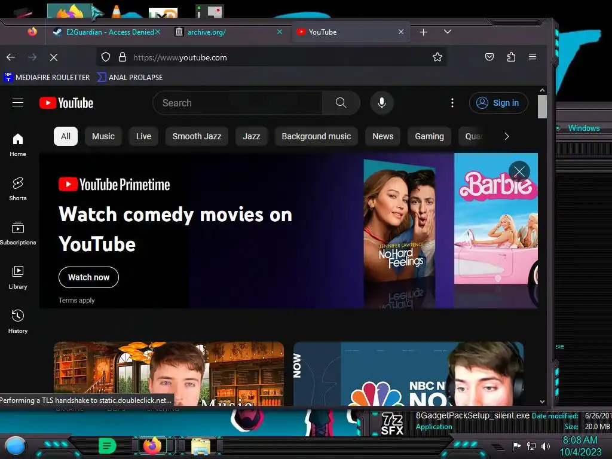Open the volume speaker tray icon
Viewport: 612px width, 459px height.
(x=546, y=446)
